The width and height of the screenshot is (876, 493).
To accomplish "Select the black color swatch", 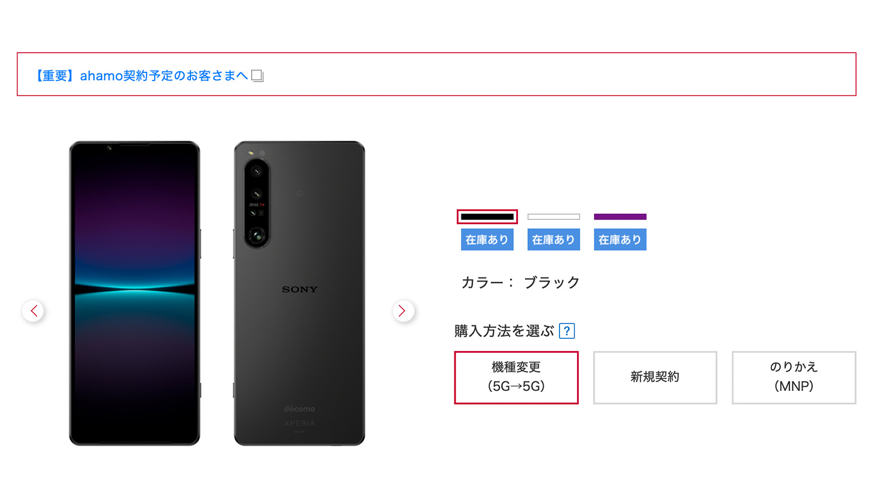I will (x=487, y=217).
